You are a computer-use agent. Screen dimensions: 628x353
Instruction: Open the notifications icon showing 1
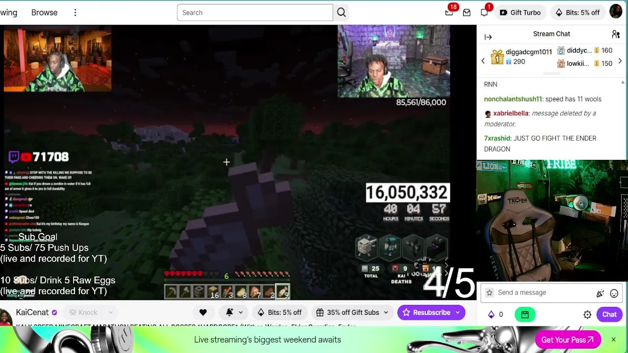pyautogui.click(x=485, y=12)
